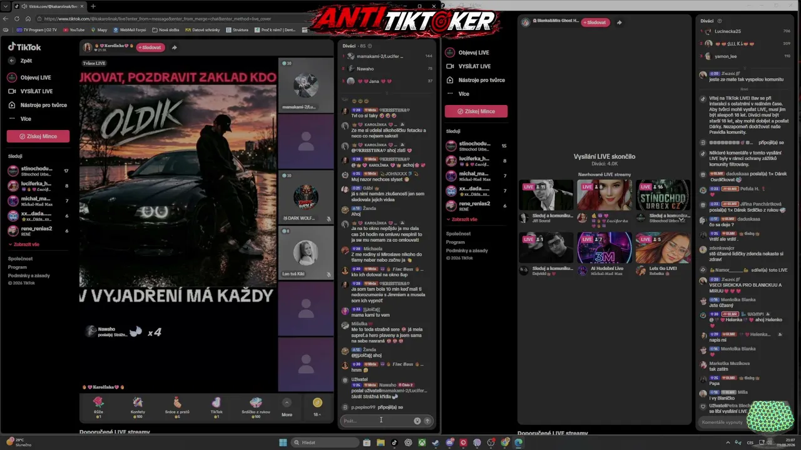Select guest tile mamakami-2/Lu...
Viewport: 801px width, 450px height.
point(306,85)
